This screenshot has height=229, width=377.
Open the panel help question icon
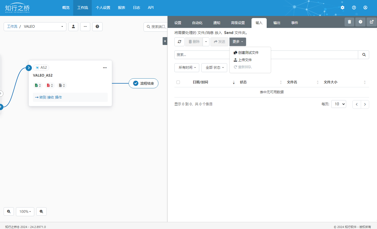[x=360, y=22]
